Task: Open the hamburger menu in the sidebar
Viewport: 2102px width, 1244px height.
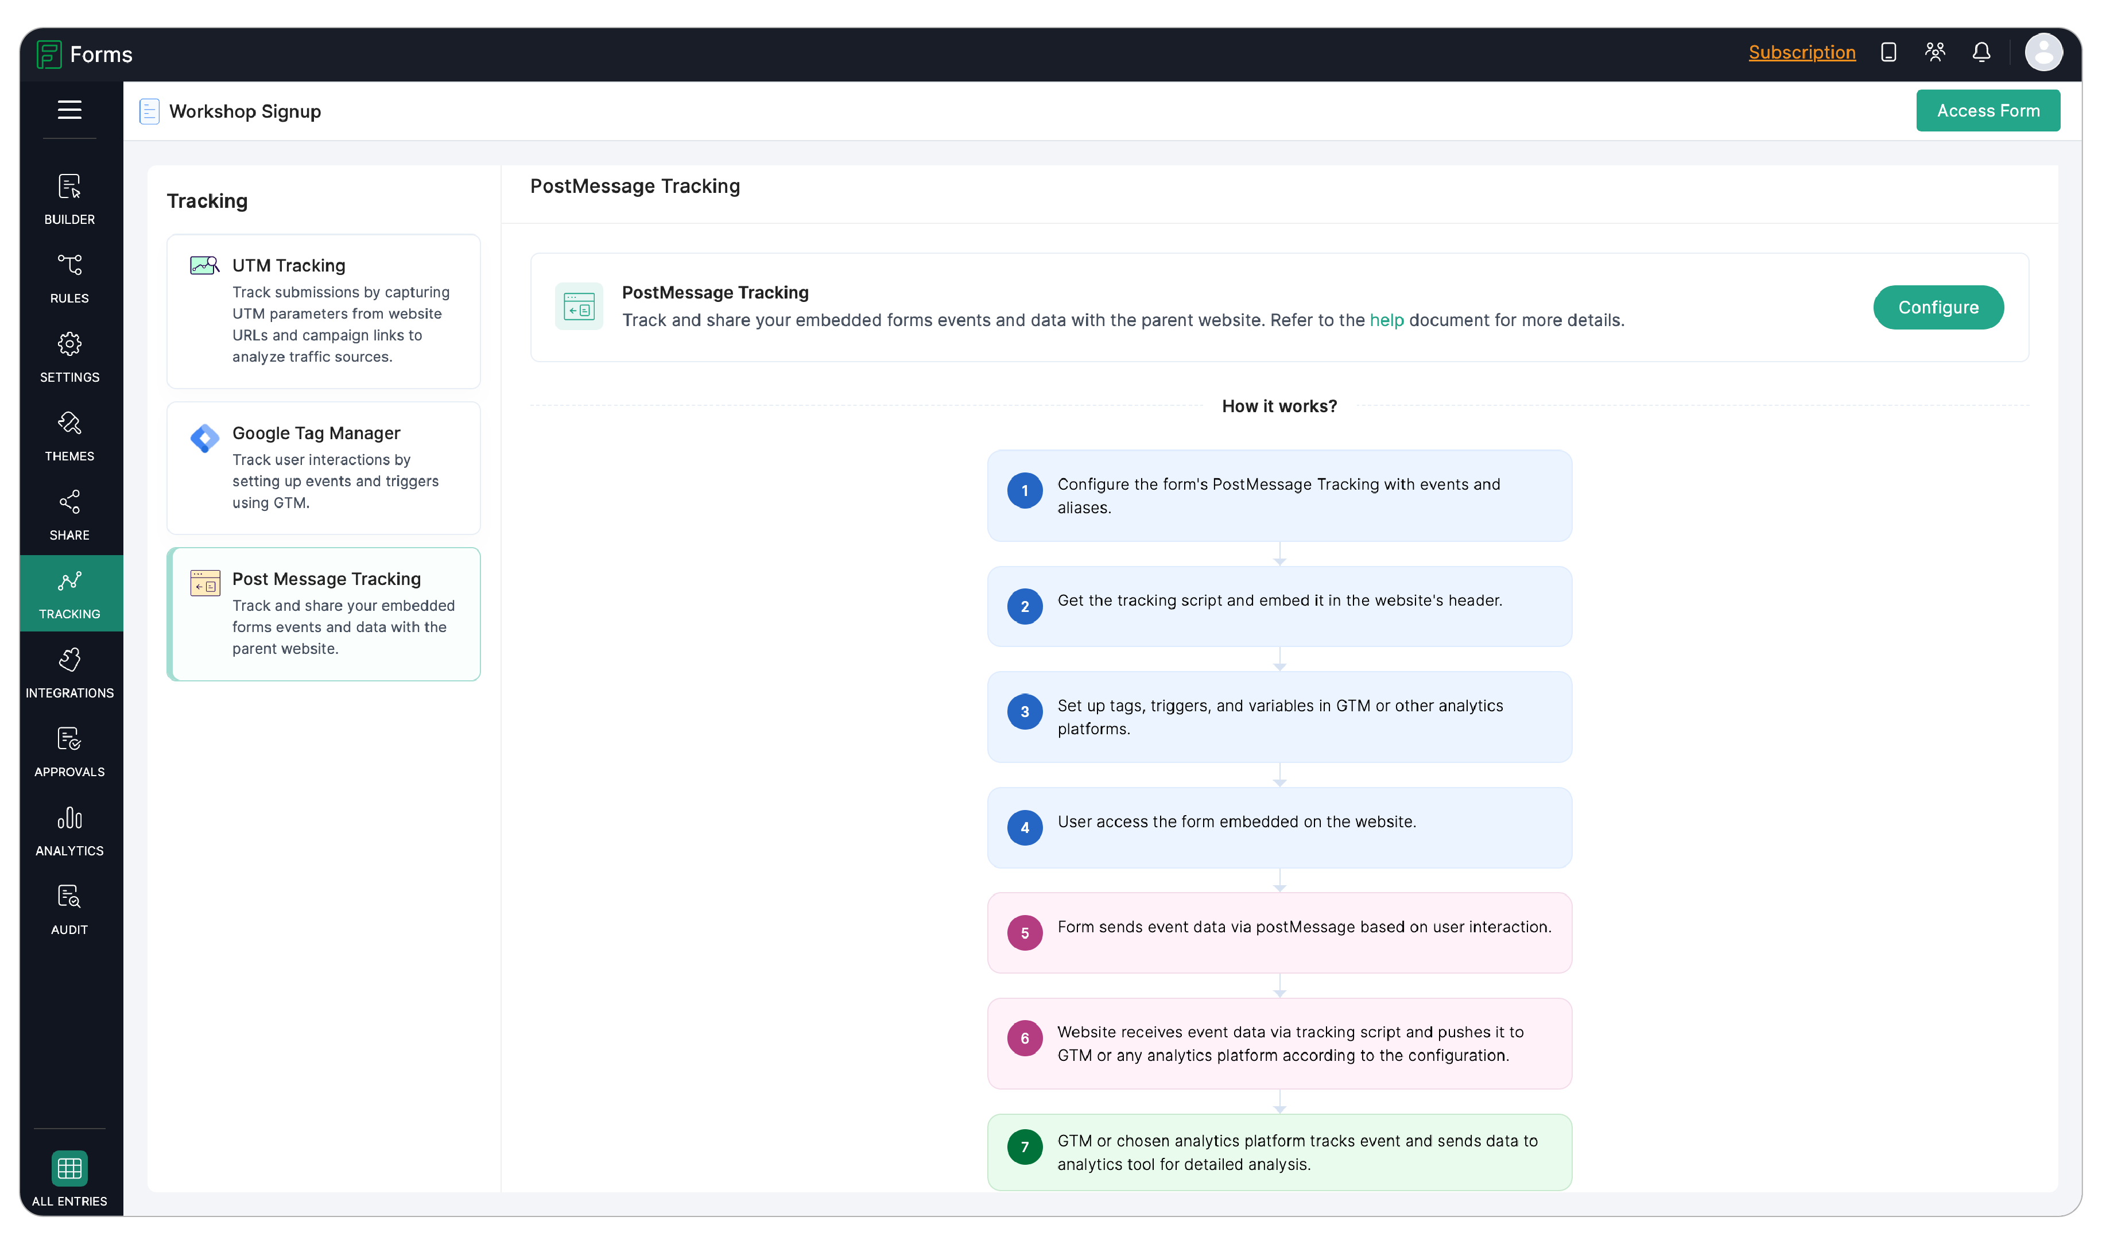Action: pyautogui.click(x=69, y=110)
